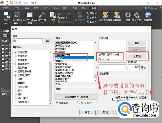Click the save icon in title bar
Screen dimensions: 162x123
15,3
